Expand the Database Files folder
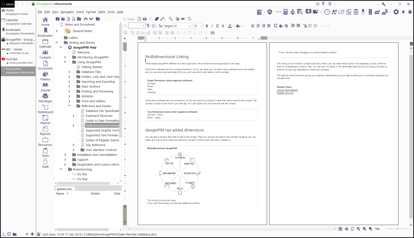 pyautogui.click(x=69, y=72)
